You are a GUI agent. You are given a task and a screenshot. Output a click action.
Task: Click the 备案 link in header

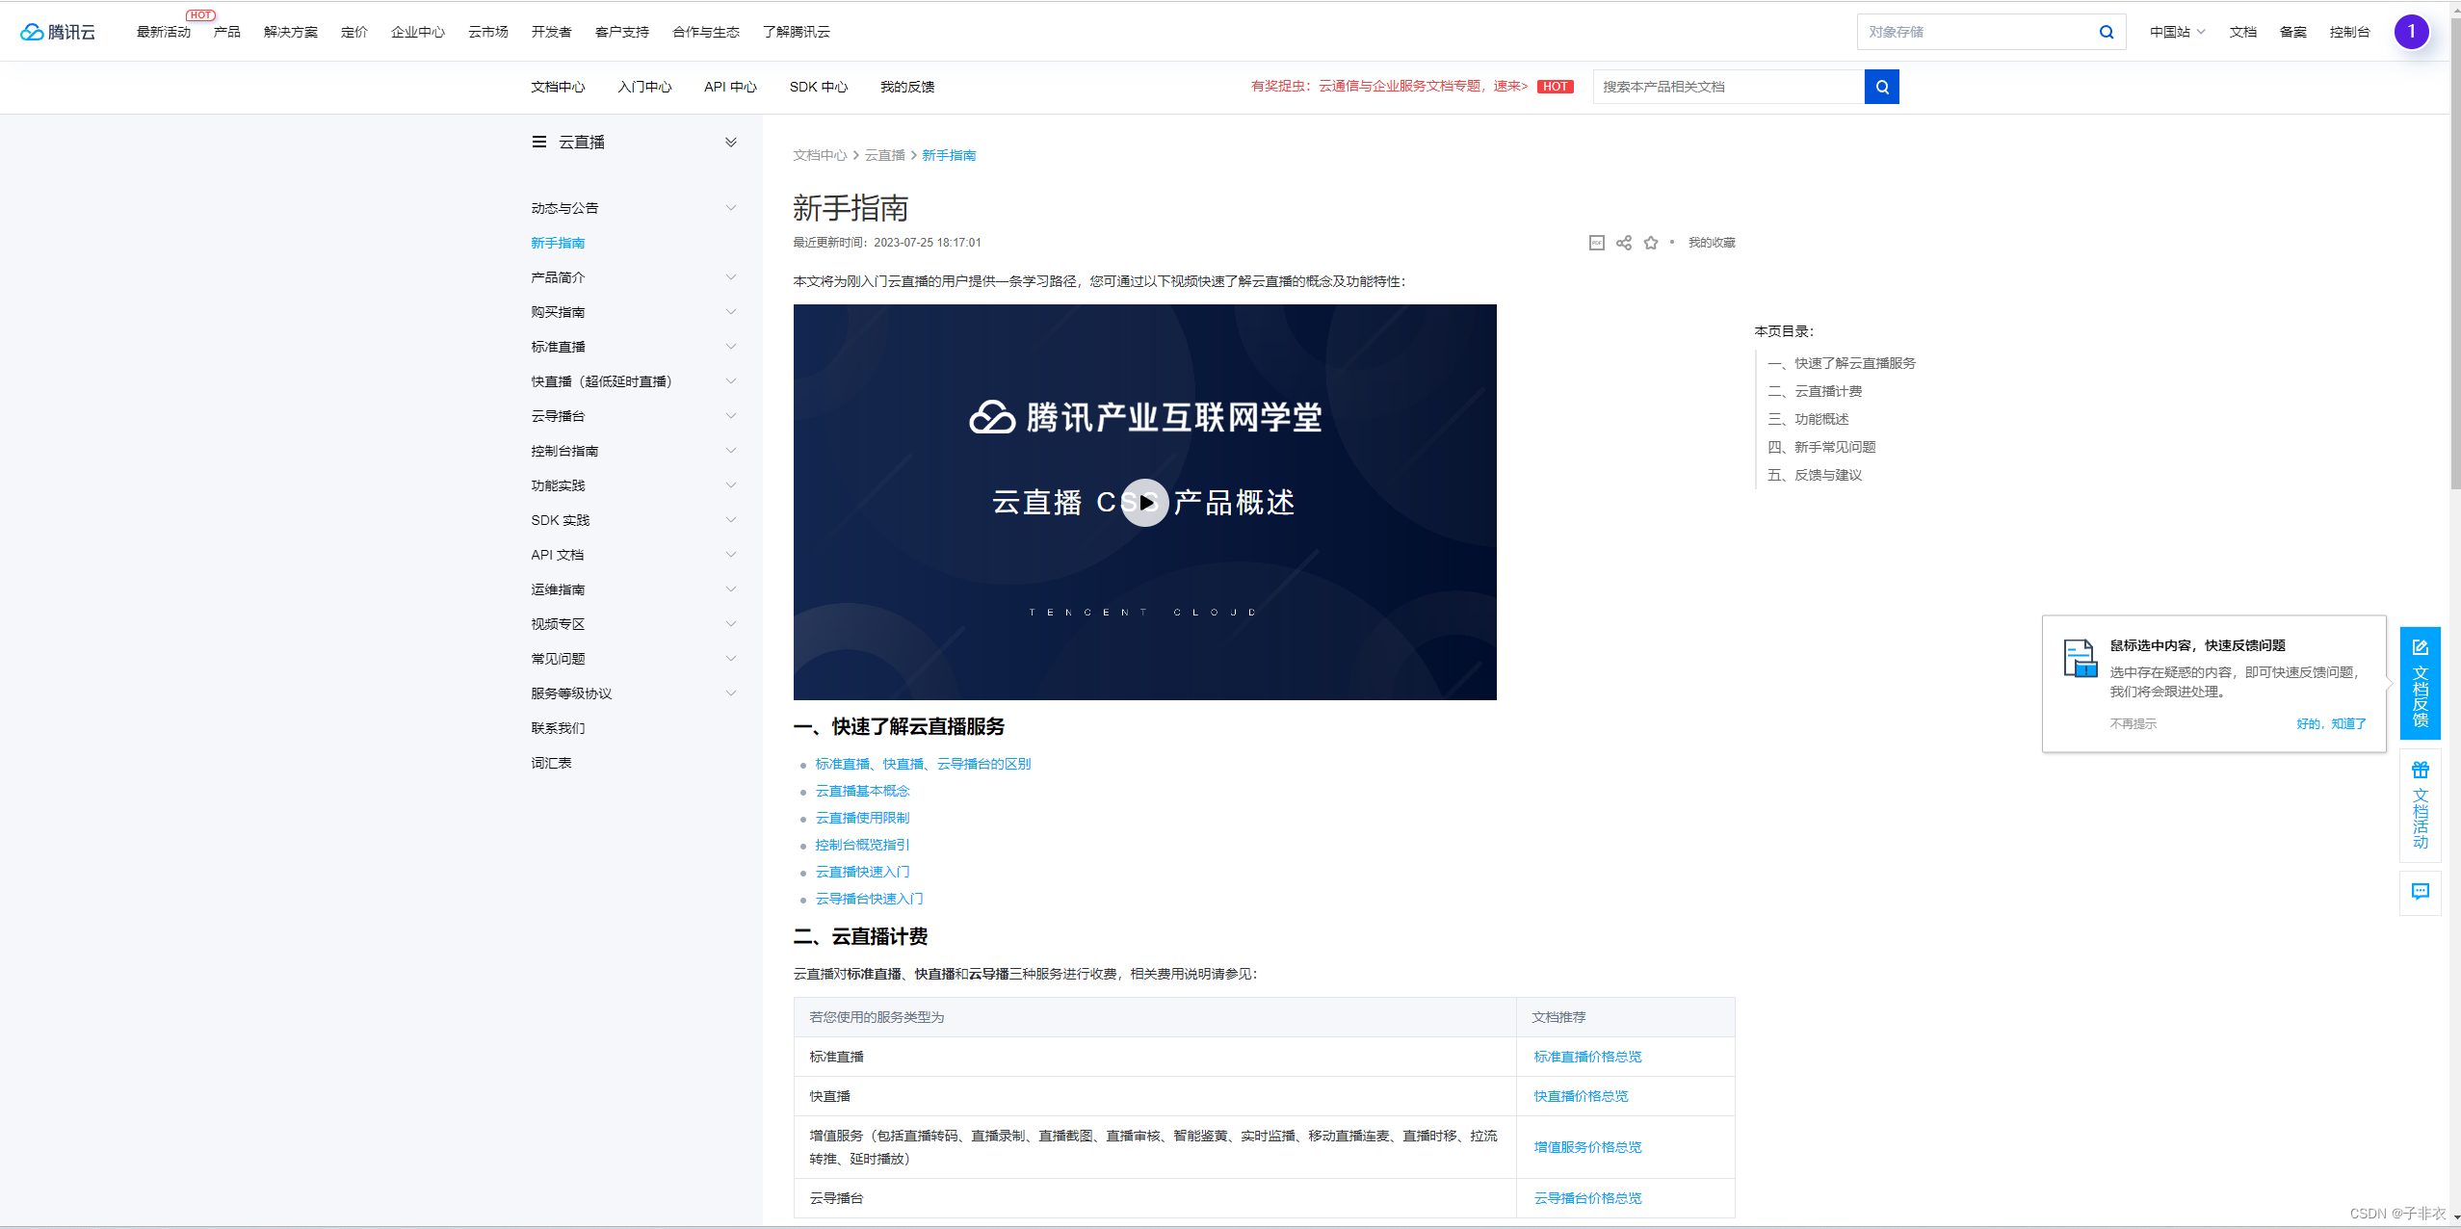[x=2292, y=32]
